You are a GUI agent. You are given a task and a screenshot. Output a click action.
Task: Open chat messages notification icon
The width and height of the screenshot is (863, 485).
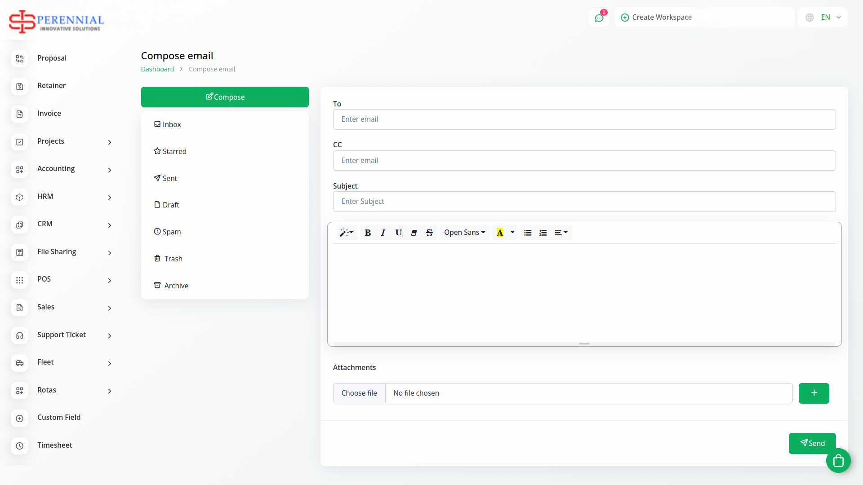point(599,18)
